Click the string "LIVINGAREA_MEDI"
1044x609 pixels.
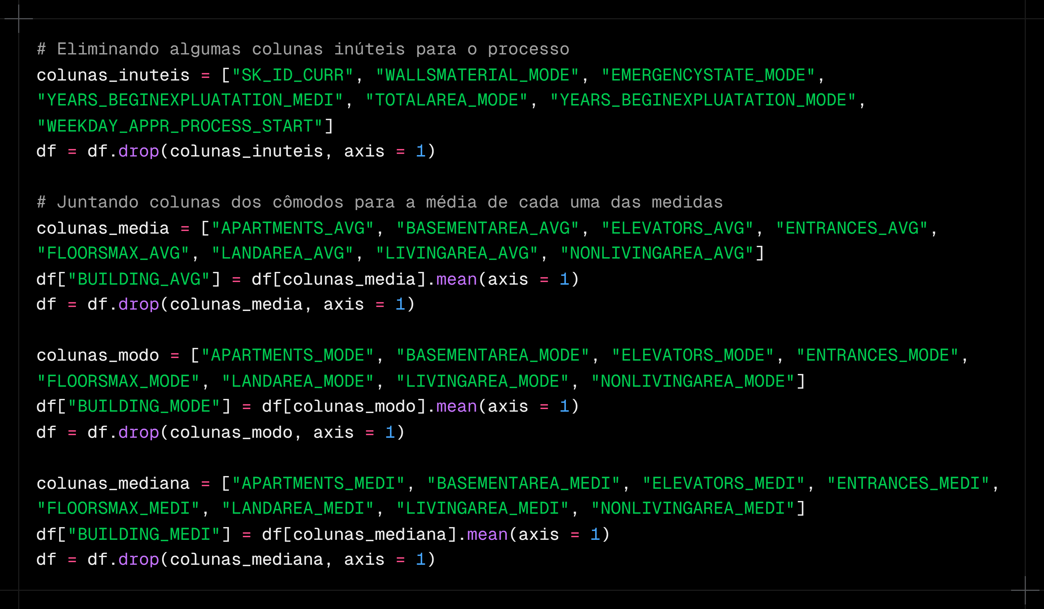(483, 508)
